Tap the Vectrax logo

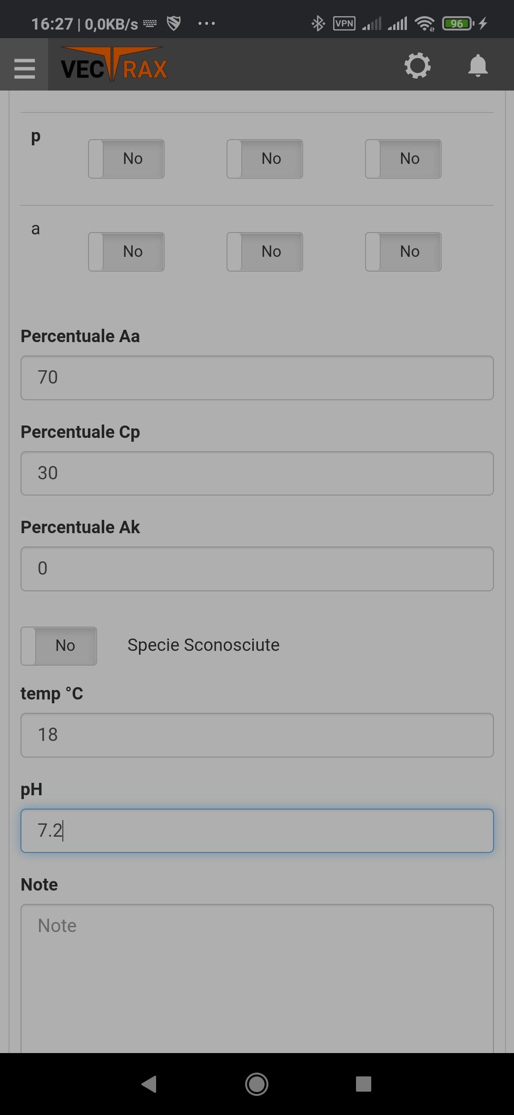[114, 65]
